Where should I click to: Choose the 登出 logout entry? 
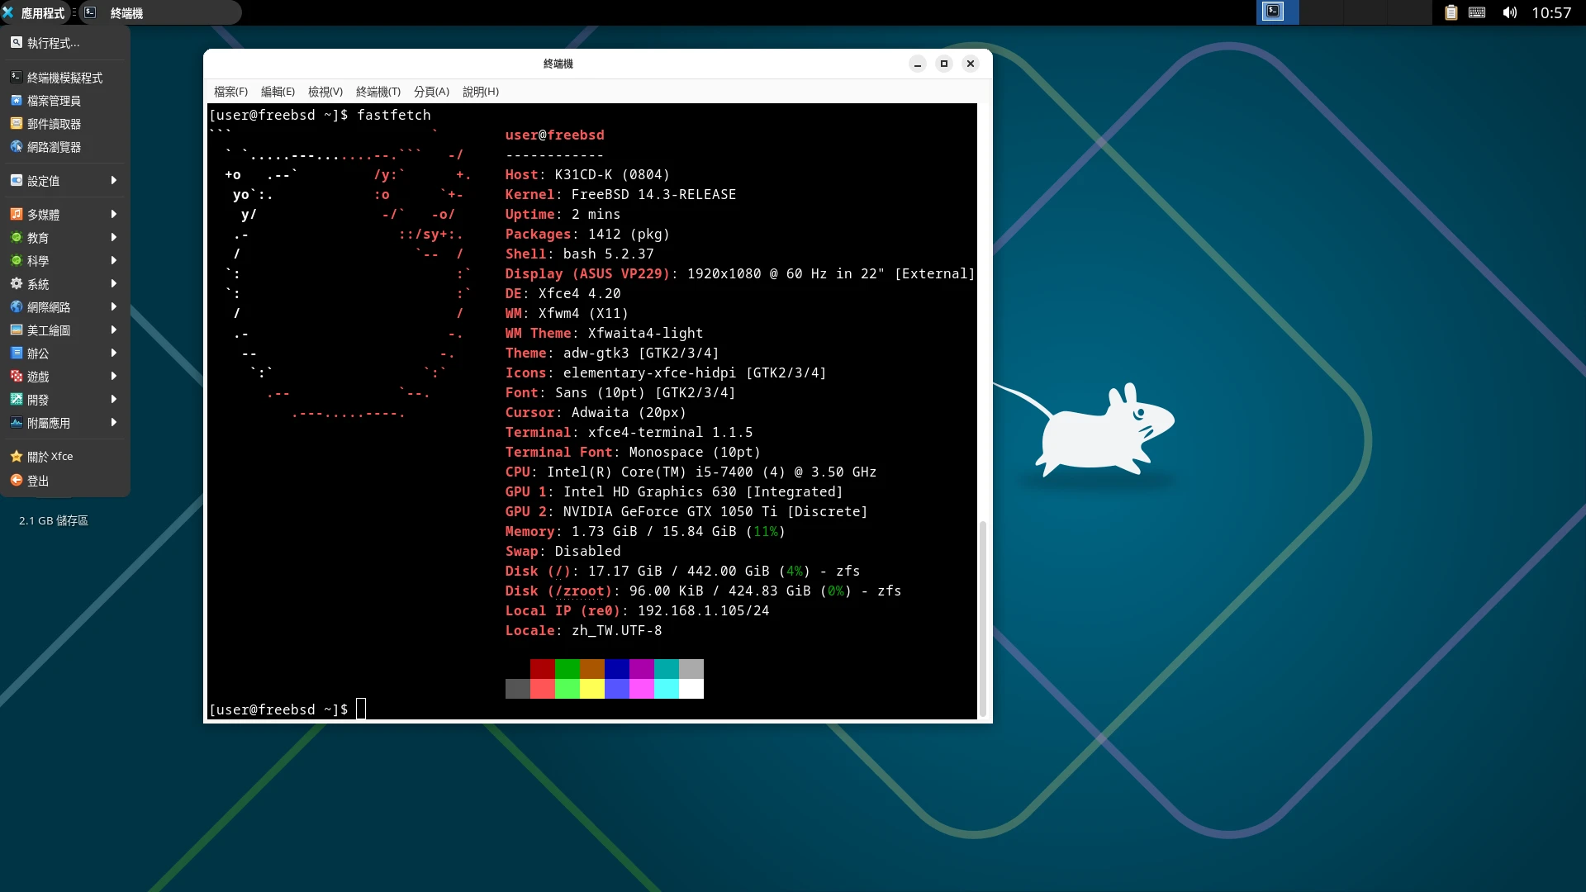point(64,481)
